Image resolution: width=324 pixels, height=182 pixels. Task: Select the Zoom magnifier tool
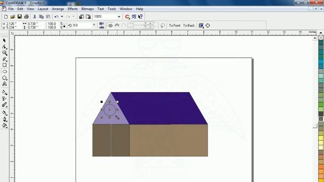pos(5,53)
